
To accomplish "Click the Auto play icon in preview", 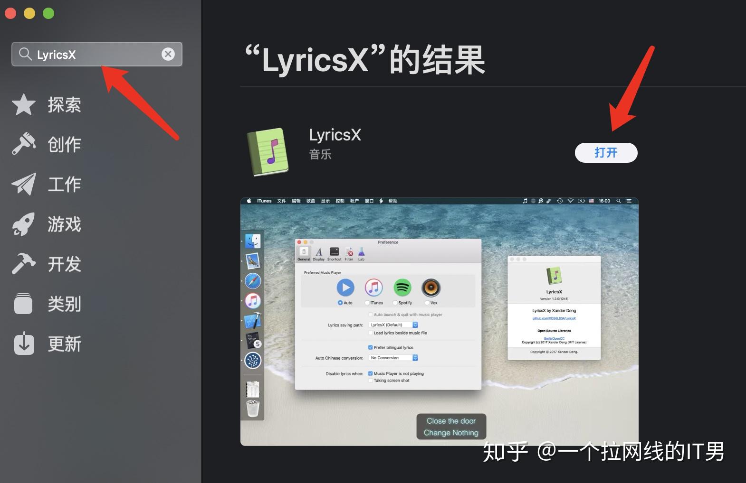I will tap(345, 288).
